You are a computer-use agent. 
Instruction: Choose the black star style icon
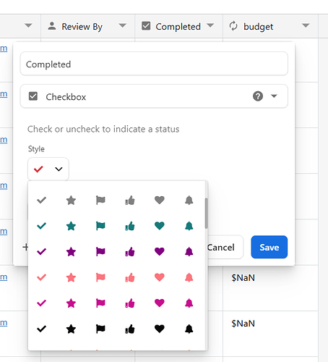tap(71, 329)
